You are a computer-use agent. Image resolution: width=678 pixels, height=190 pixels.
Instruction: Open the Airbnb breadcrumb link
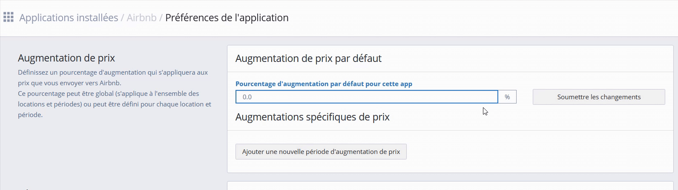pos(141,18)
